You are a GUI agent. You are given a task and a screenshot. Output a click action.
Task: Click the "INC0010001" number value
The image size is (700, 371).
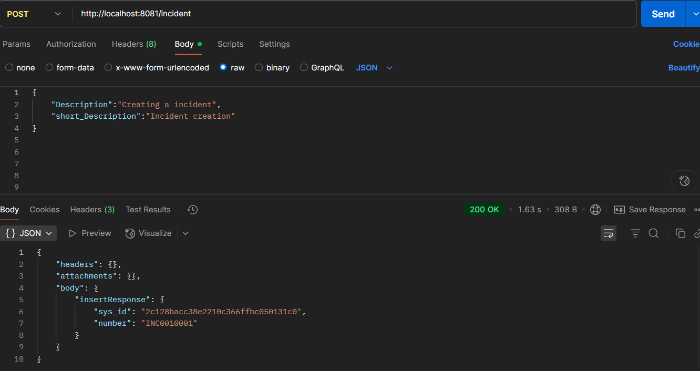tap(169, 323)
